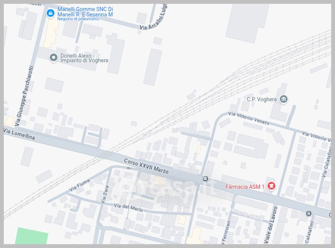Click the Via Giuseppe Pacchiarotti street label
The height and width of the screenshot is (248, 335).
coord(24,96)
